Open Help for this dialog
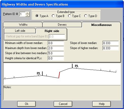This screenshot has width=124, height=109. click(101, 104)
